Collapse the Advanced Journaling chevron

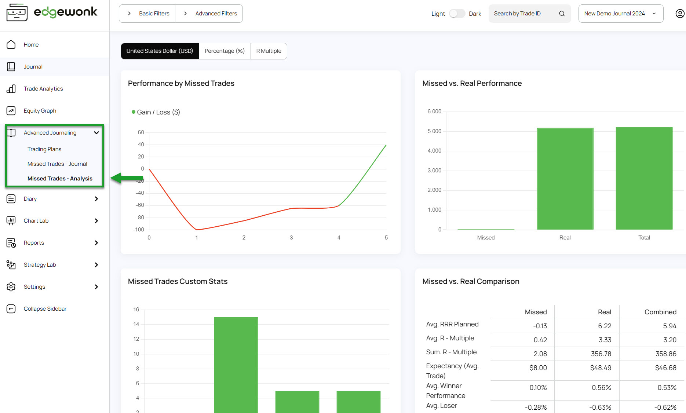coord(96,133)
